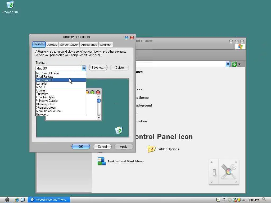This screenshot has height=203, width=271.
Task: Click the help question mark tray icon
Action: pos(218,200)
